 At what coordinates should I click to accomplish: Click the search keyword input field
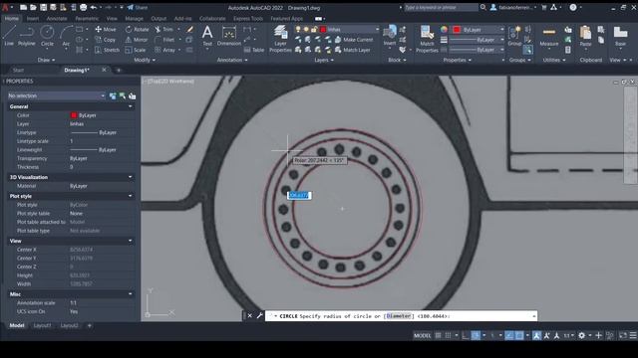(x=441, y=7)
